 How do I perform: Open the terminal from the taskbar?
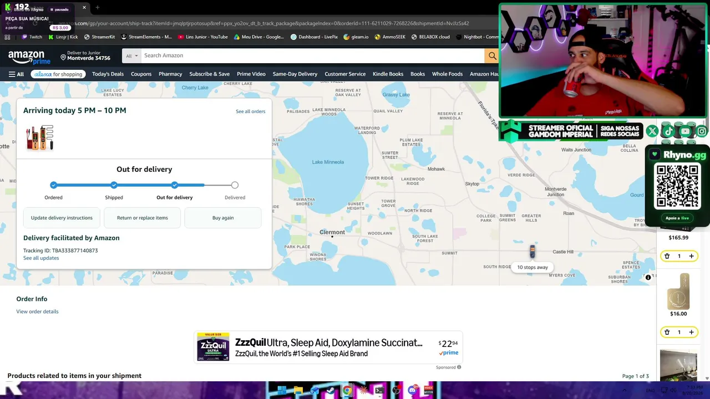point(379,390)
